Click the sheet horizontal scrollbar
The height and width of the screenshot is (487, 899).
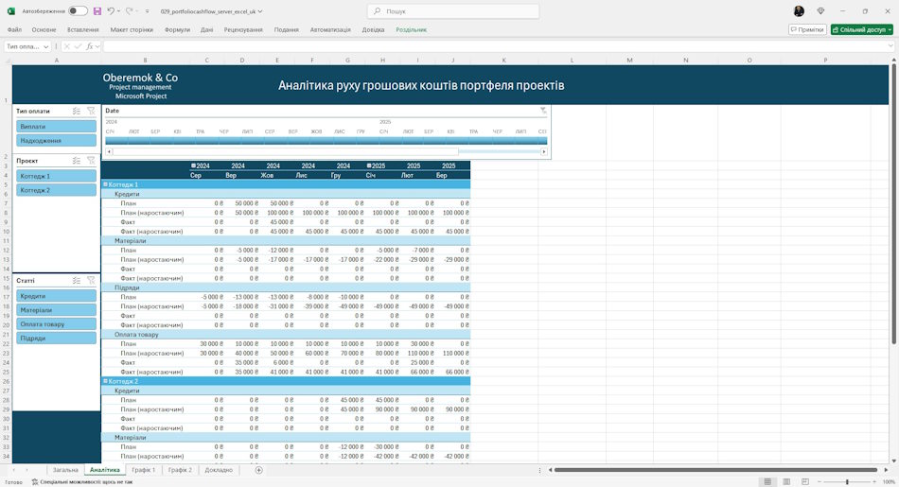tap(715, 470)
